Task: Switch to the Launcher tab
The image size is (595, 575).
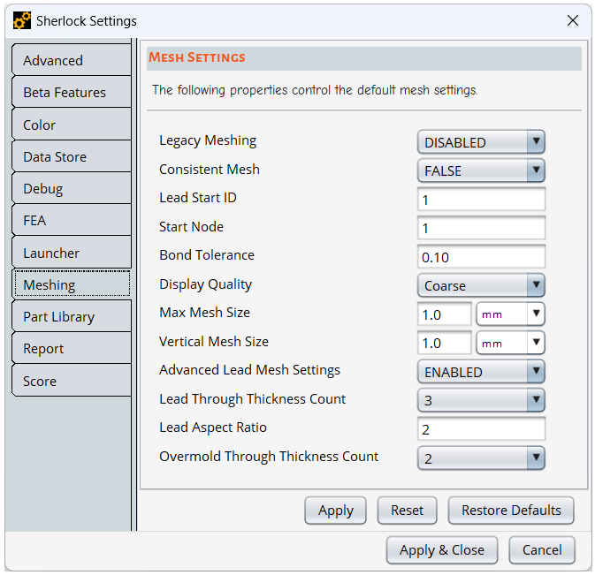Action: [72, 253]
